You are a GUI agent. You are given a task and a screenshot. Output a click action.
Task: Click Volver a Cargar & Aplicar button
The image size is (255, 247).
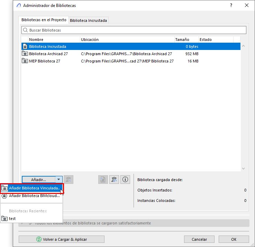click(62, 239)
